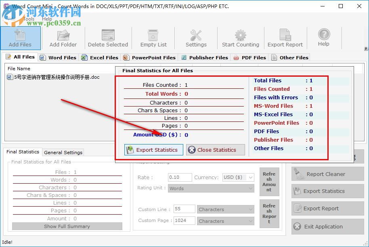Click the Export Report toolbar icon

[x=285, y=35]
